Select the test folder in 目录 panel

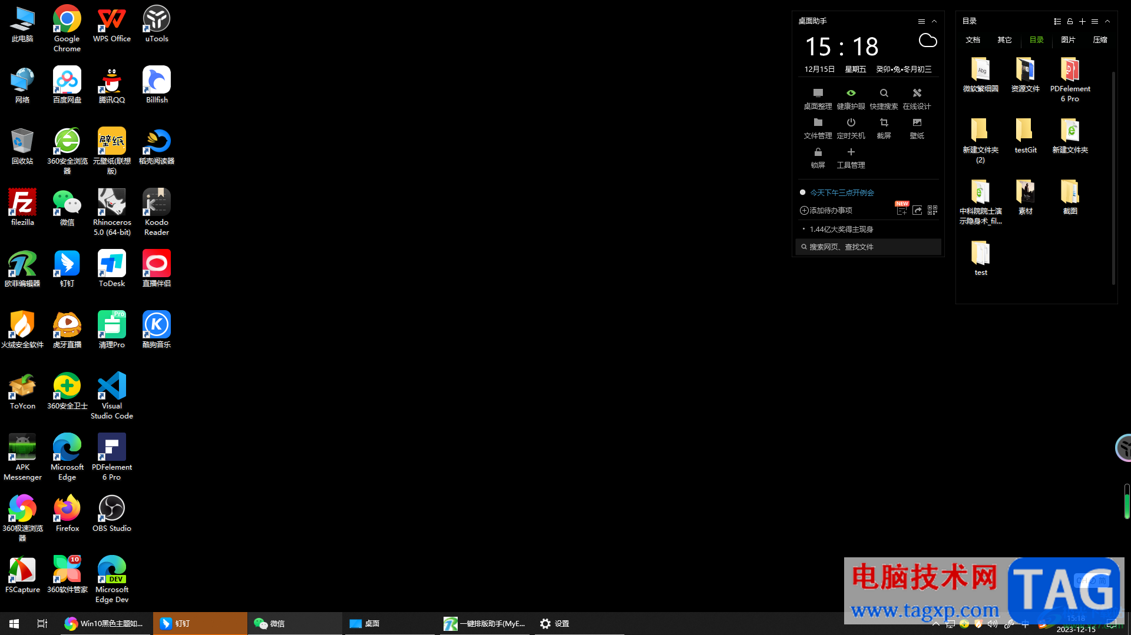coord(981,258)
